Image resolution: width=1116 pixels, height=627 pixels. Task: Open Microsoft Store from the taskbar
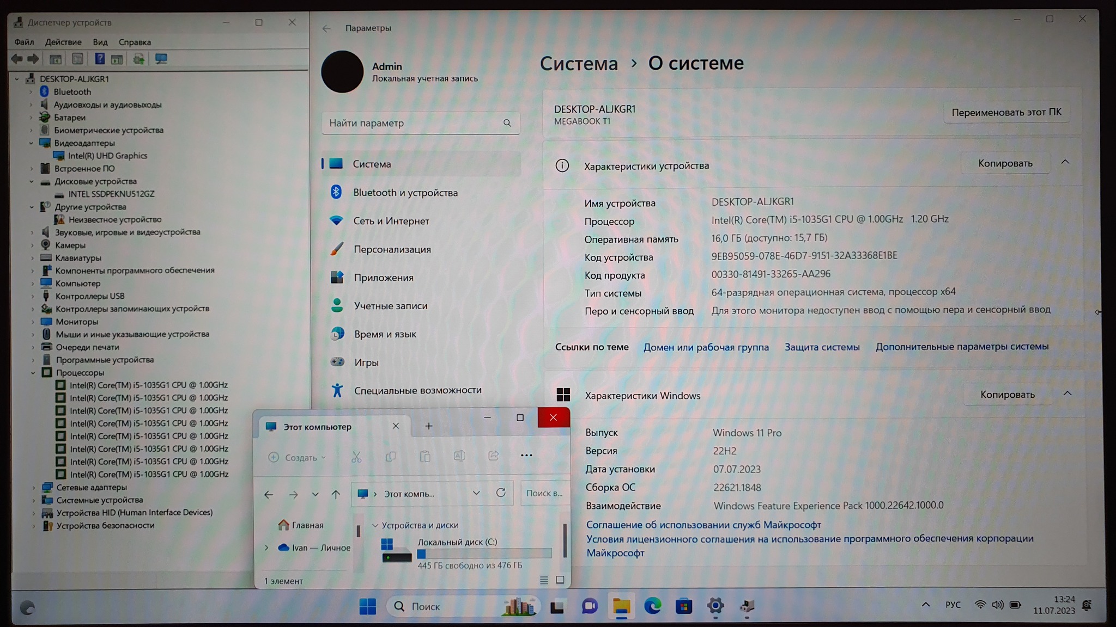point(684,606)
